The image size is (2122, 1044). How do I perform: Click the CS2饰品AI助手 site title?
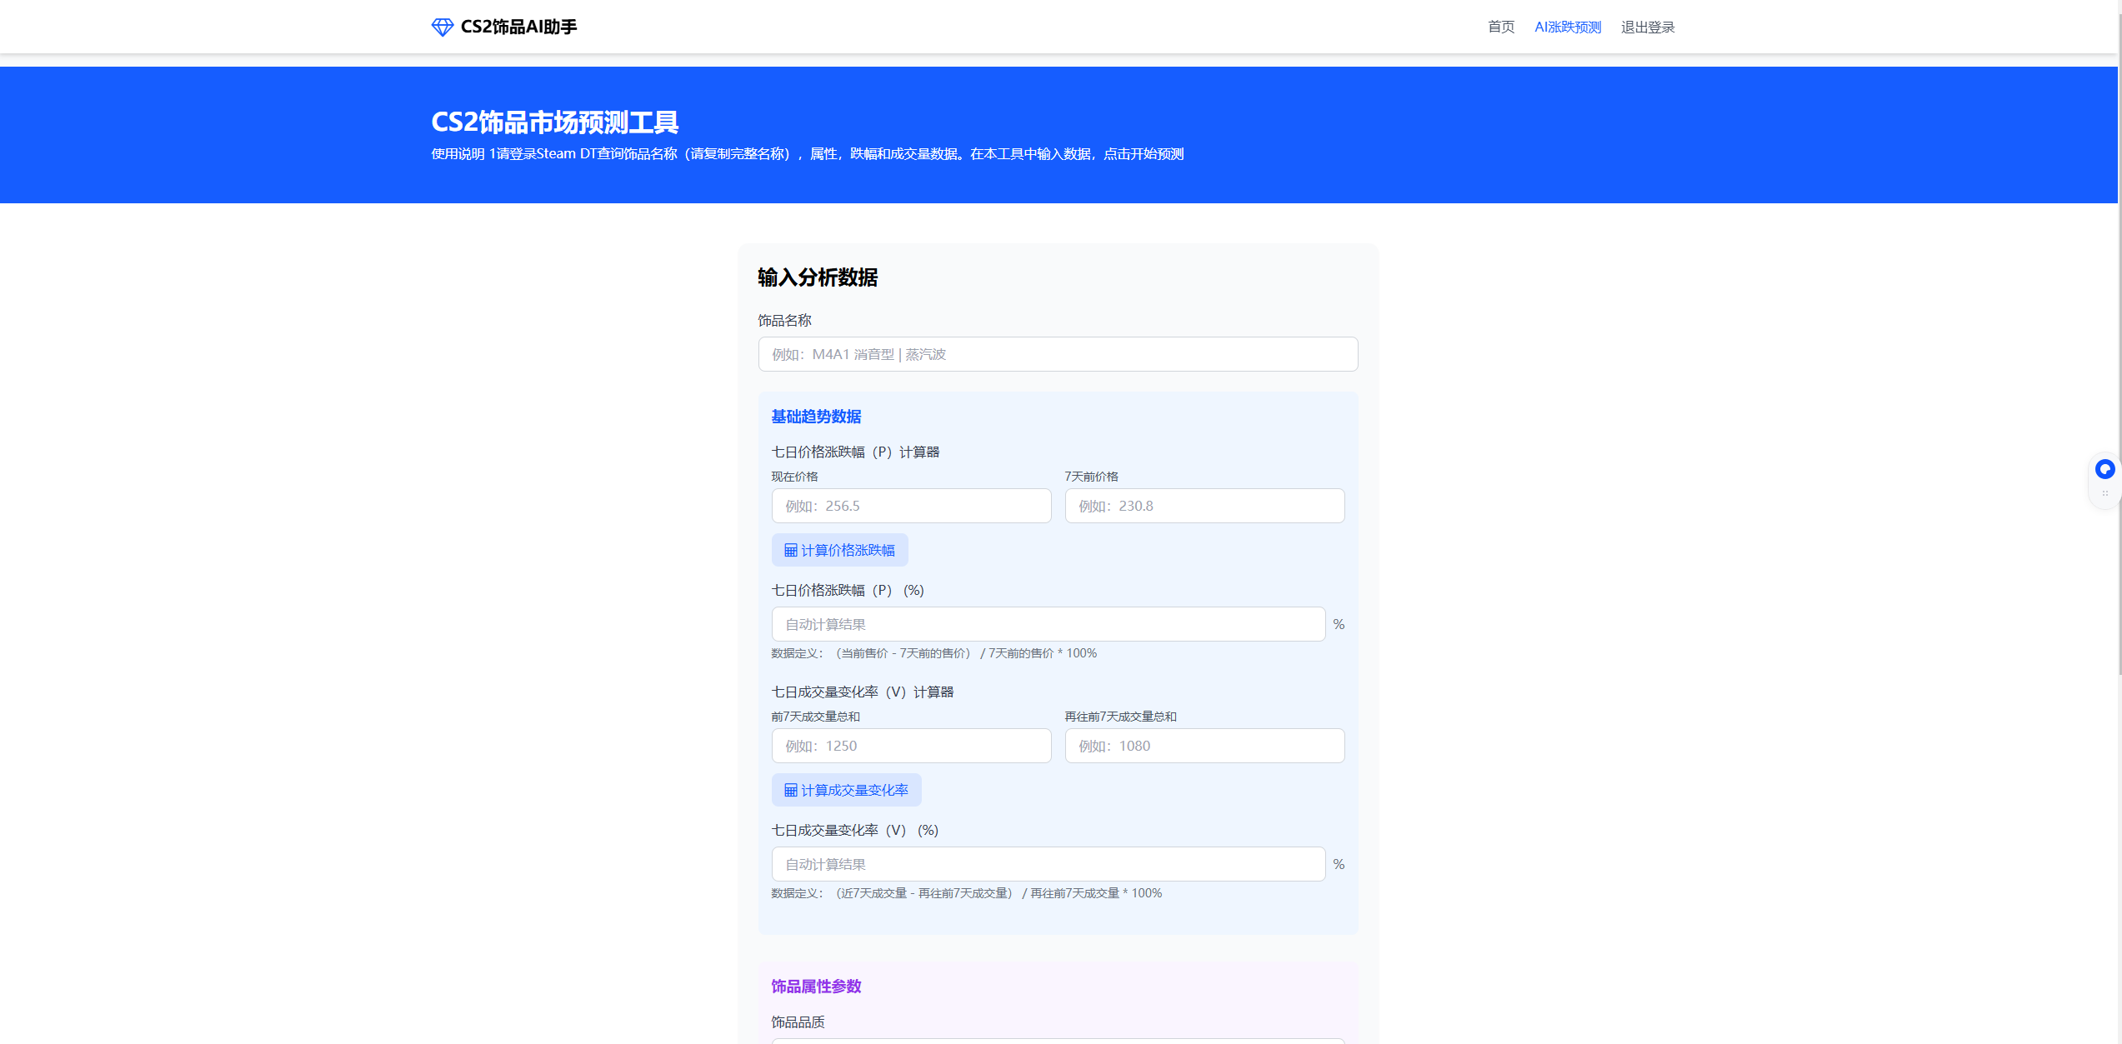pyautogui.click(x=518, y=27)
